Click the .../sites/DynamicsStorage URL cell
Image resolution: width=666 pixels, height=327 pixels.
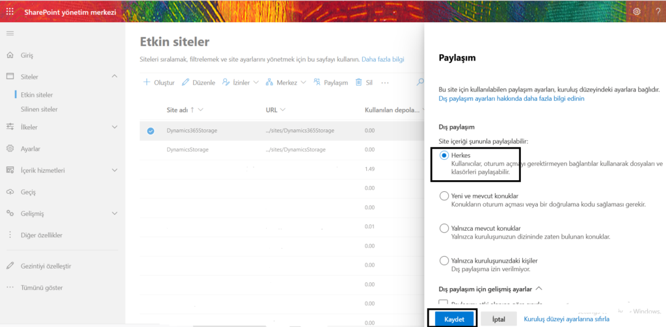296,150
